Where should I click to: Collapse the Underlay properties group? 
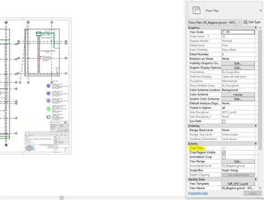256,126
